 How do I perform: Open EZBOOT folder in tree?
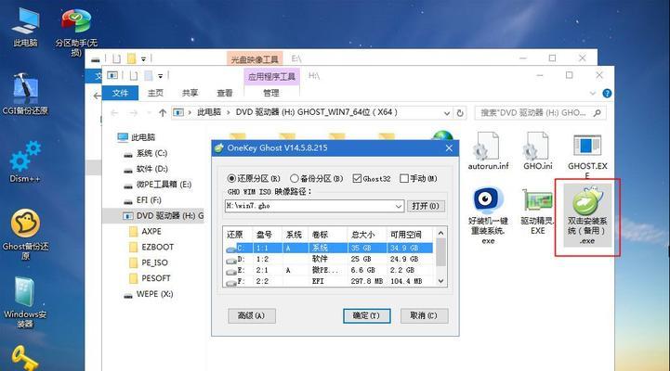point(151,247)
